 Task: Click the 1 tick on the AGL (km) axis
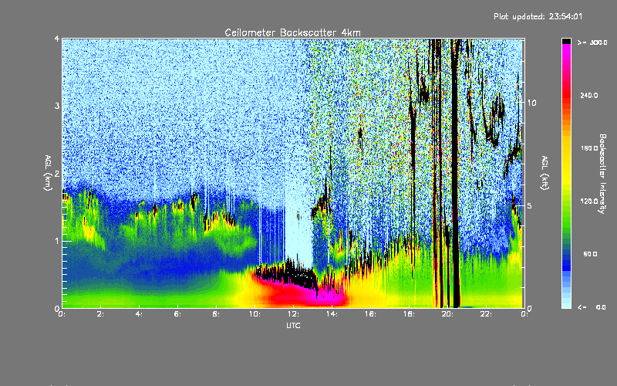point(57,241)
